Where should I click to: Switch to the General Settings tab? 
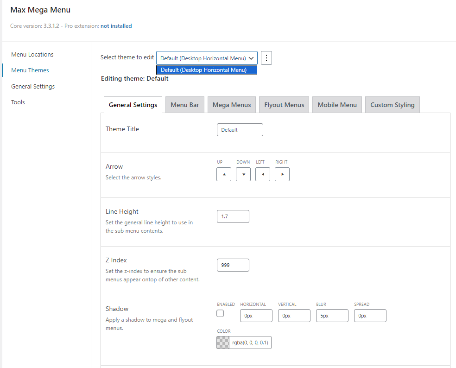133,105
